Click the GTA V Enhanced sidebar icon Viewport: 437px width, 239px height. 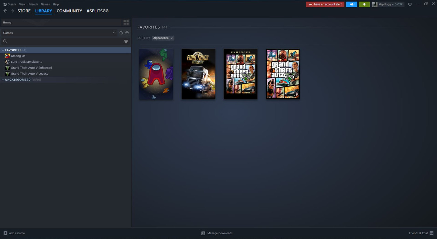tap(8, 68)
